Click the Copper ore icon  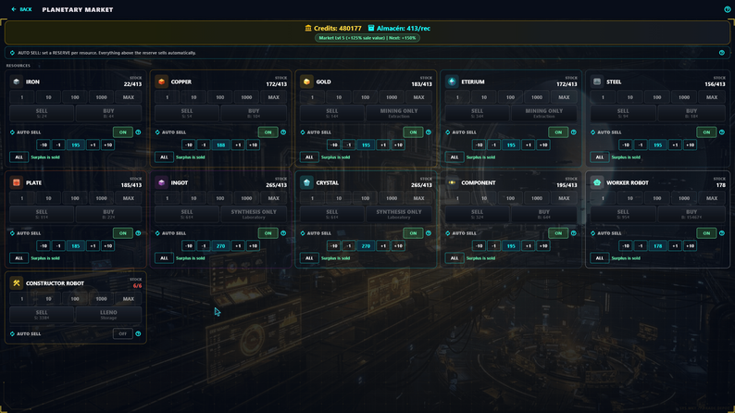162,81
